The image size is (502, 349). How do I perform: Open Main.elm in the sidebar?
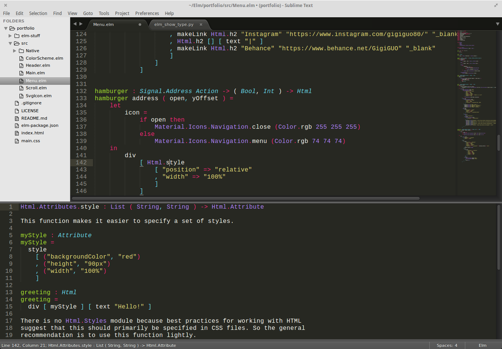[x=35, y=73]
